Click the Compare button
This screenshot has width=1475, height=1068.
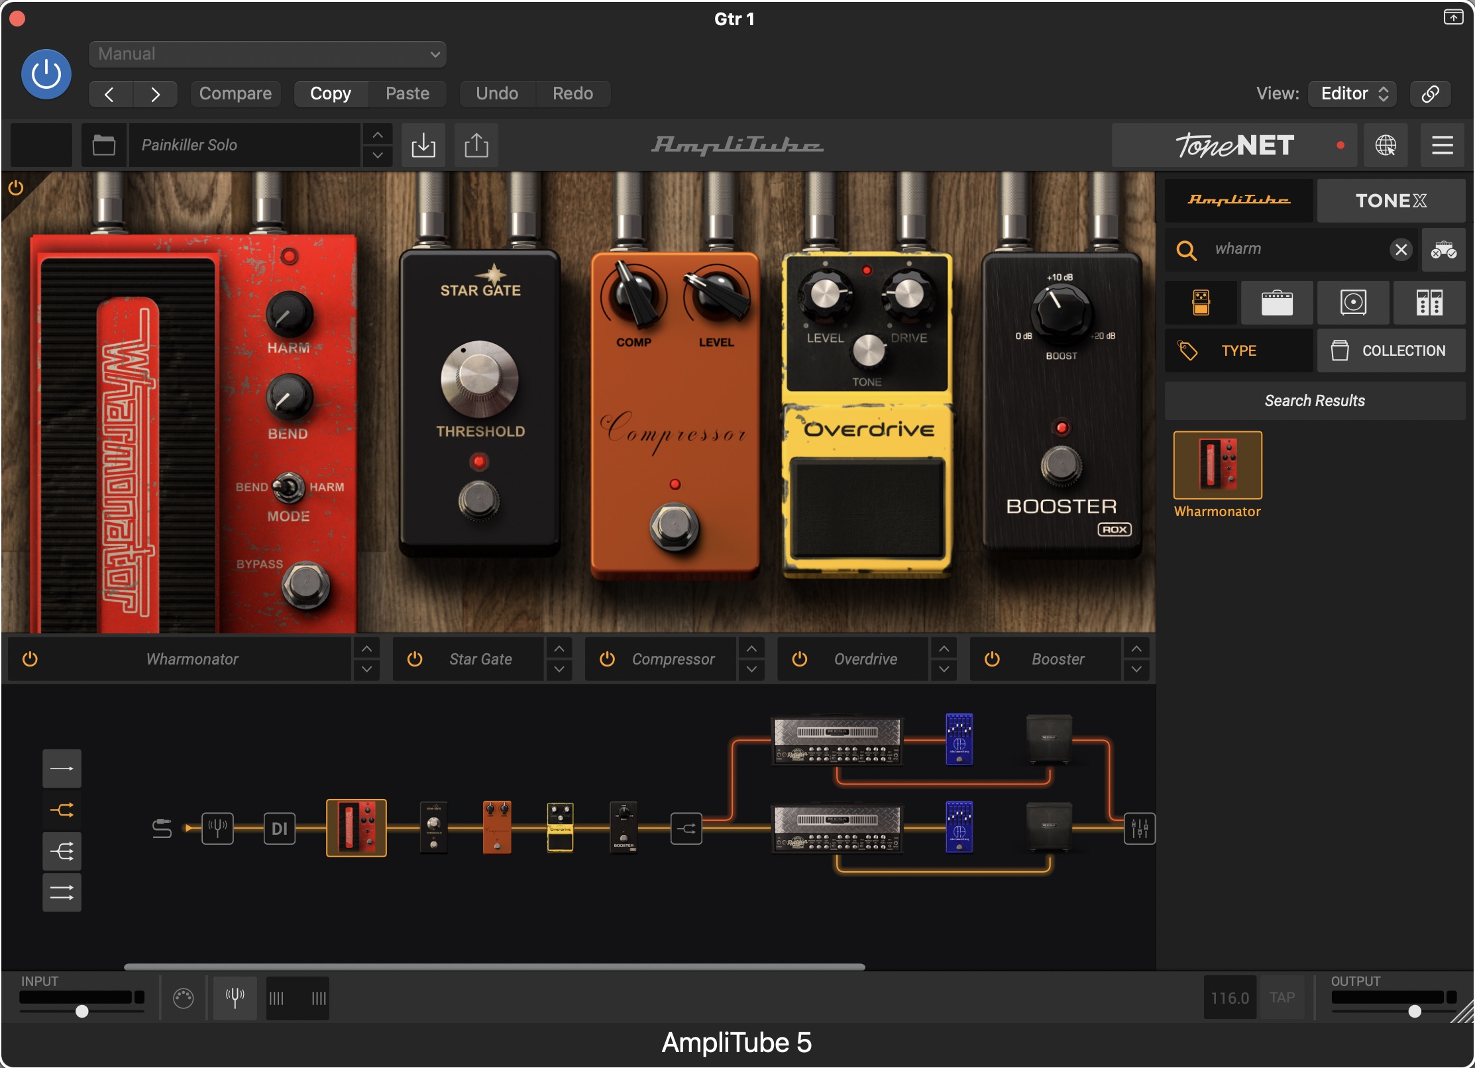tap(235, 93)
